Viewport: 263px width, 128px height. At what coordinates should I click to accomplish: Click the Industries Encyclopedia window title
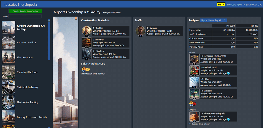click(x=20, y=4)
